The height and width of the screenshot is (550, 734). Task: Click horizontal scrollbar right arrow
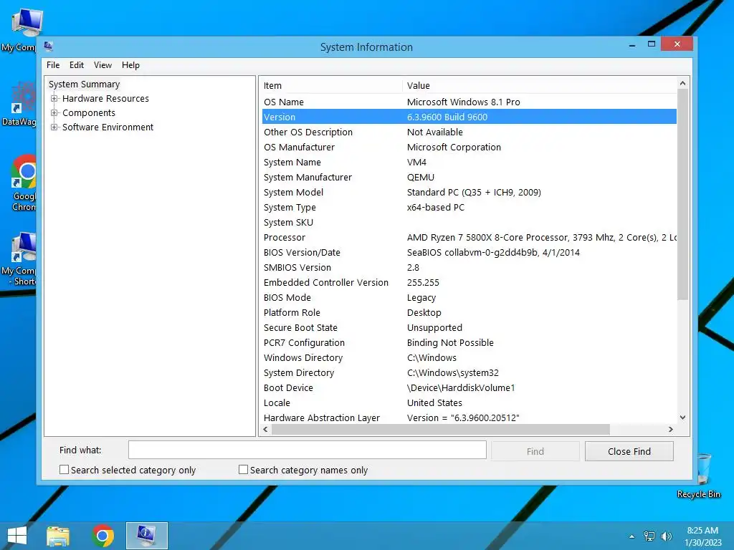[671, 430]
